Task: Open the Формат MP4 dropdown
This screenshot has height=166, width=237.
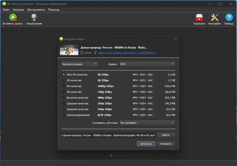Action: click(147, 64)
